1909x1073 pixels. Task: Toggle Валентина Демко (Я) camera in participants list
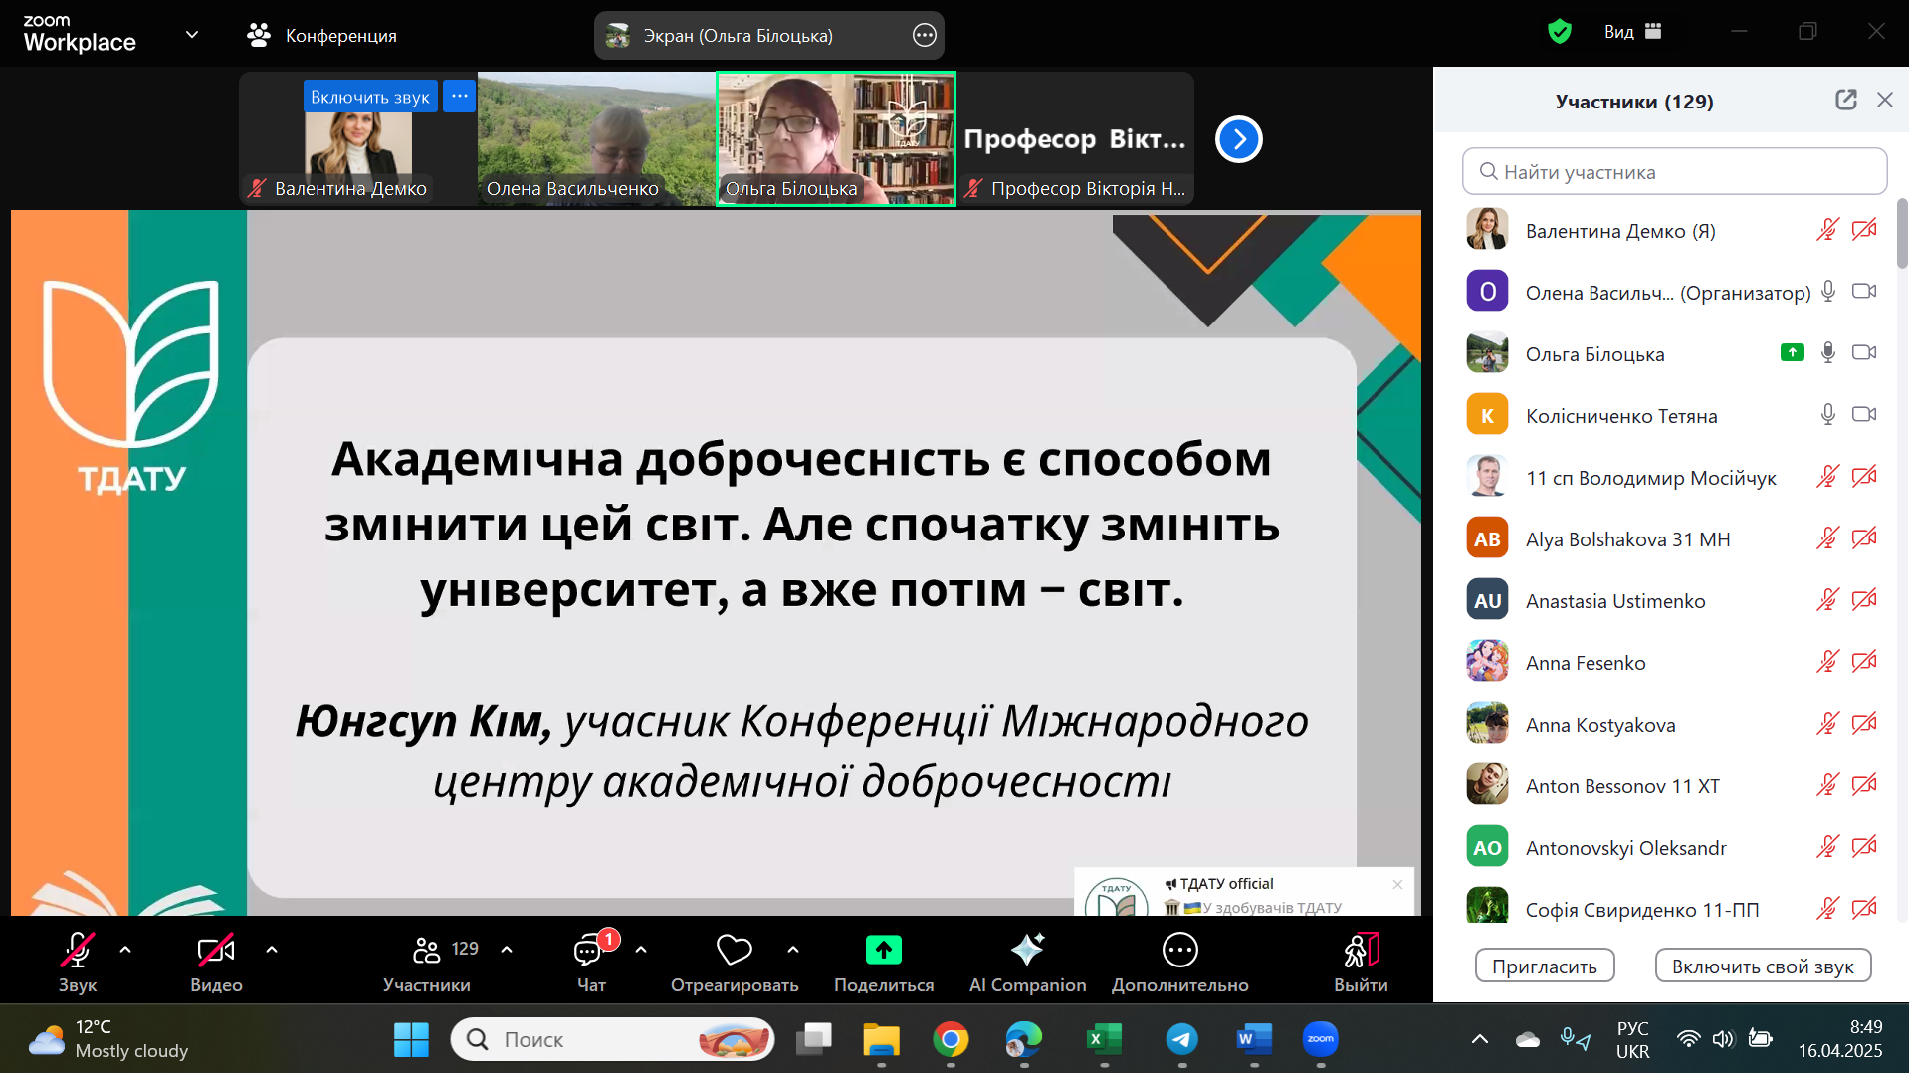click(1864, 230)
